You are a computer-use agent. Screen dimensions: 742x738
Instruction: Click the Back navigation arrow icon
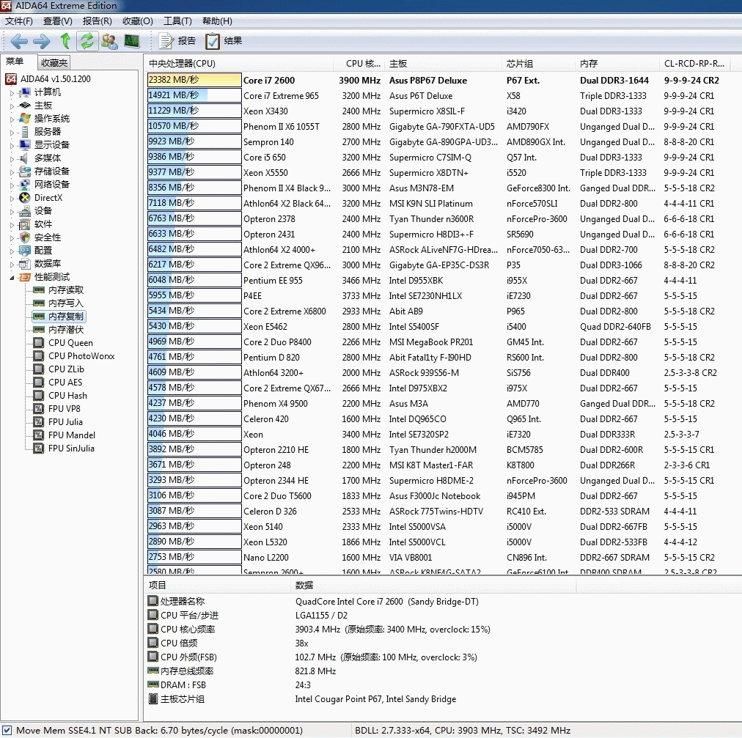(20, 41)
